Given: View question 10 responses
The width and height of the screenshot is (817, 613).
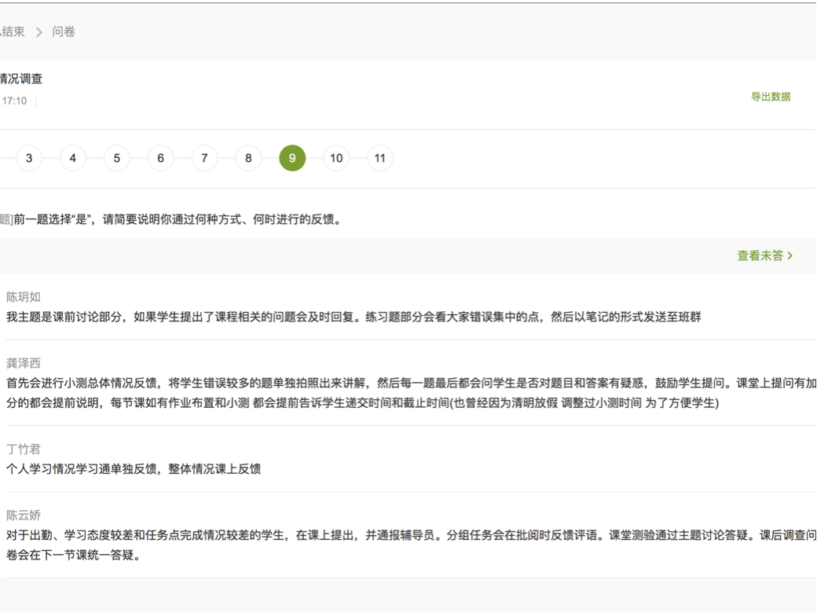Looking at the screenshot, I should point(336,158).
